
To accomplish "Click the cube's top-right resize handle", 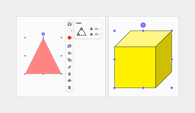I will (x=172, y=31).
